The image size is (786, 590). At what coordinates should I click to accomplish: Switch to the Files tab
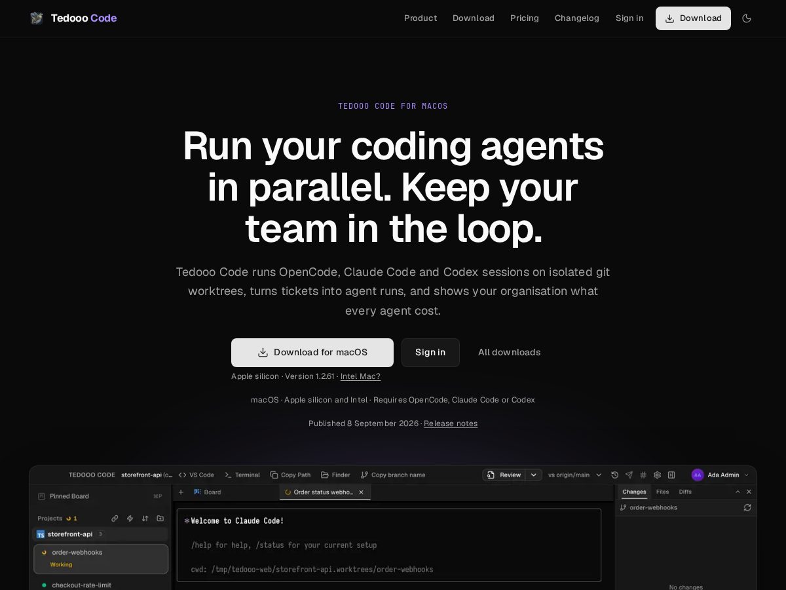tap(662, 492)
